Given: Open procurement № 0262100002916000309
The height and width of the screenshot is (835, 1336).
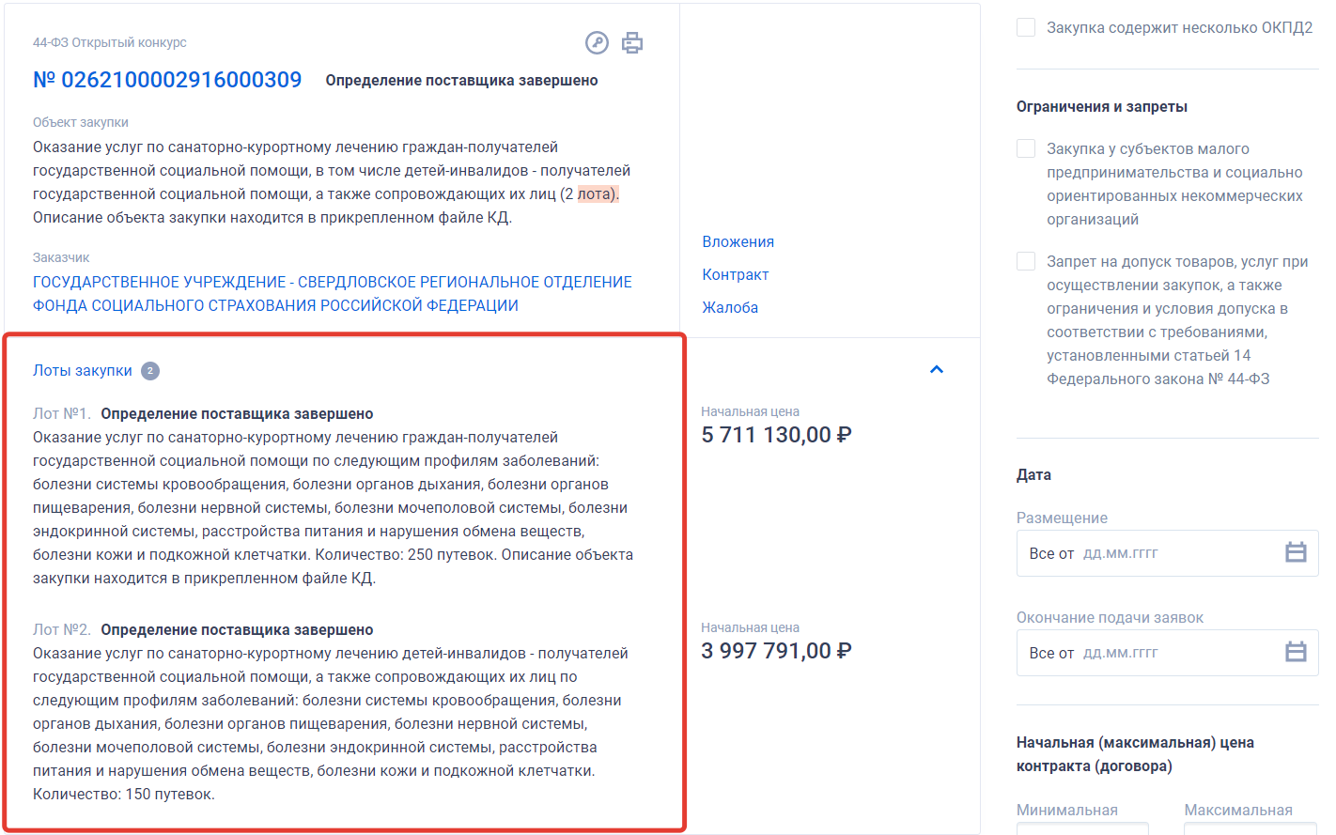Looking at the screenshot, I should (x=167, y=80).
